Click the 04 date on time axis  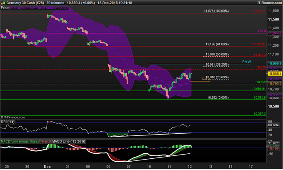(68, 166)
